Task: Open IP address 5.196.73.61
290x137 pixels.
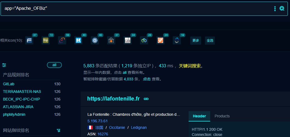Action: click(x=98, y=121)
